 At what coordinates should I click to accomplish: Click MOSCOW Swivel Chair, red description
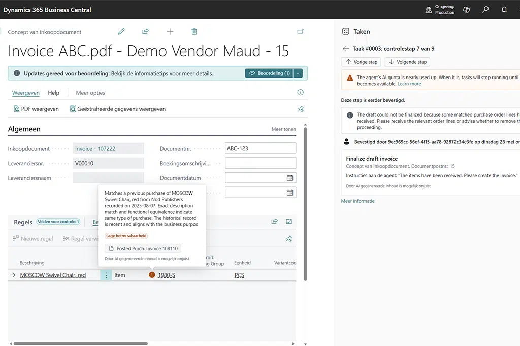point(53,275)
